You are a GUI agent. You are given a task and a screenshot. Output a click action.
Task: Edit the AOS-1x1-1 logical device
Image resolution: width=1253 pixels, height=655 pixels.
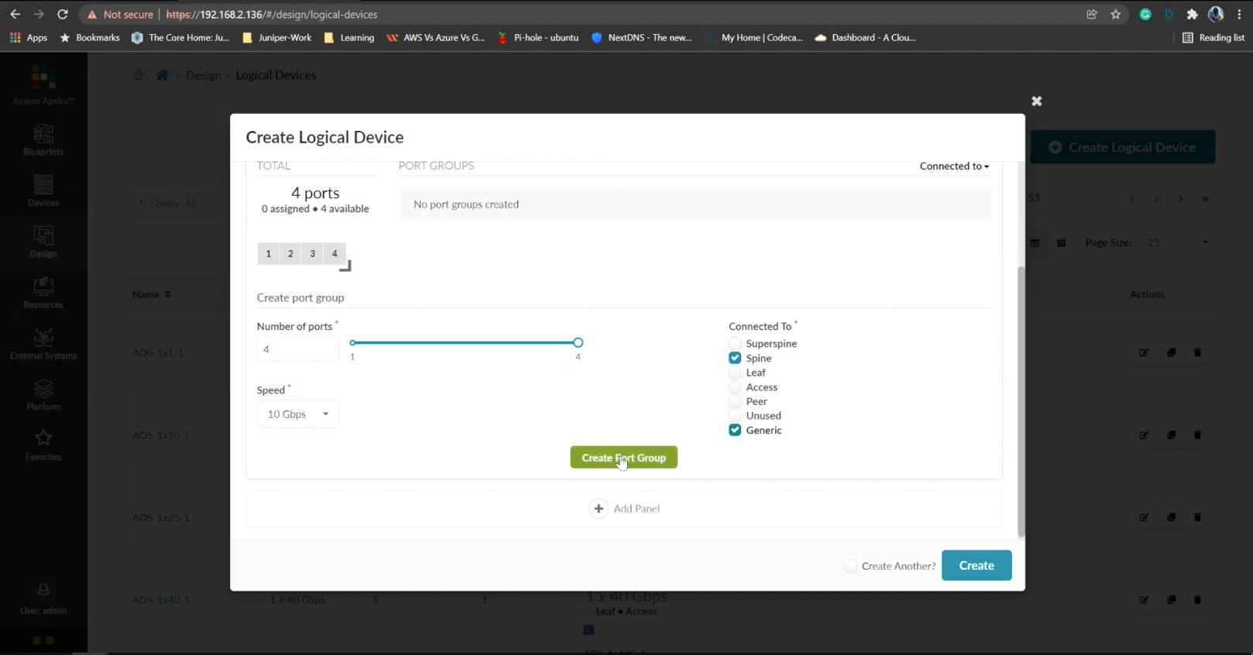pos(1144,352)
